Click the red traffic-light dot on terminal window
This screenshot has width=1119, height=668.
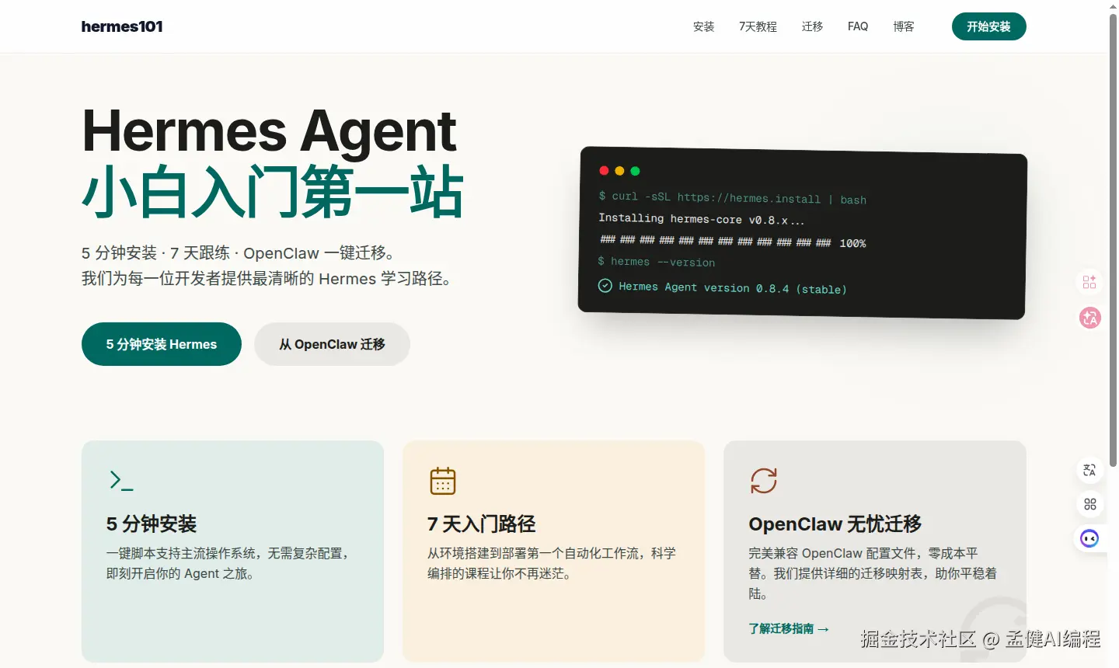604,170
